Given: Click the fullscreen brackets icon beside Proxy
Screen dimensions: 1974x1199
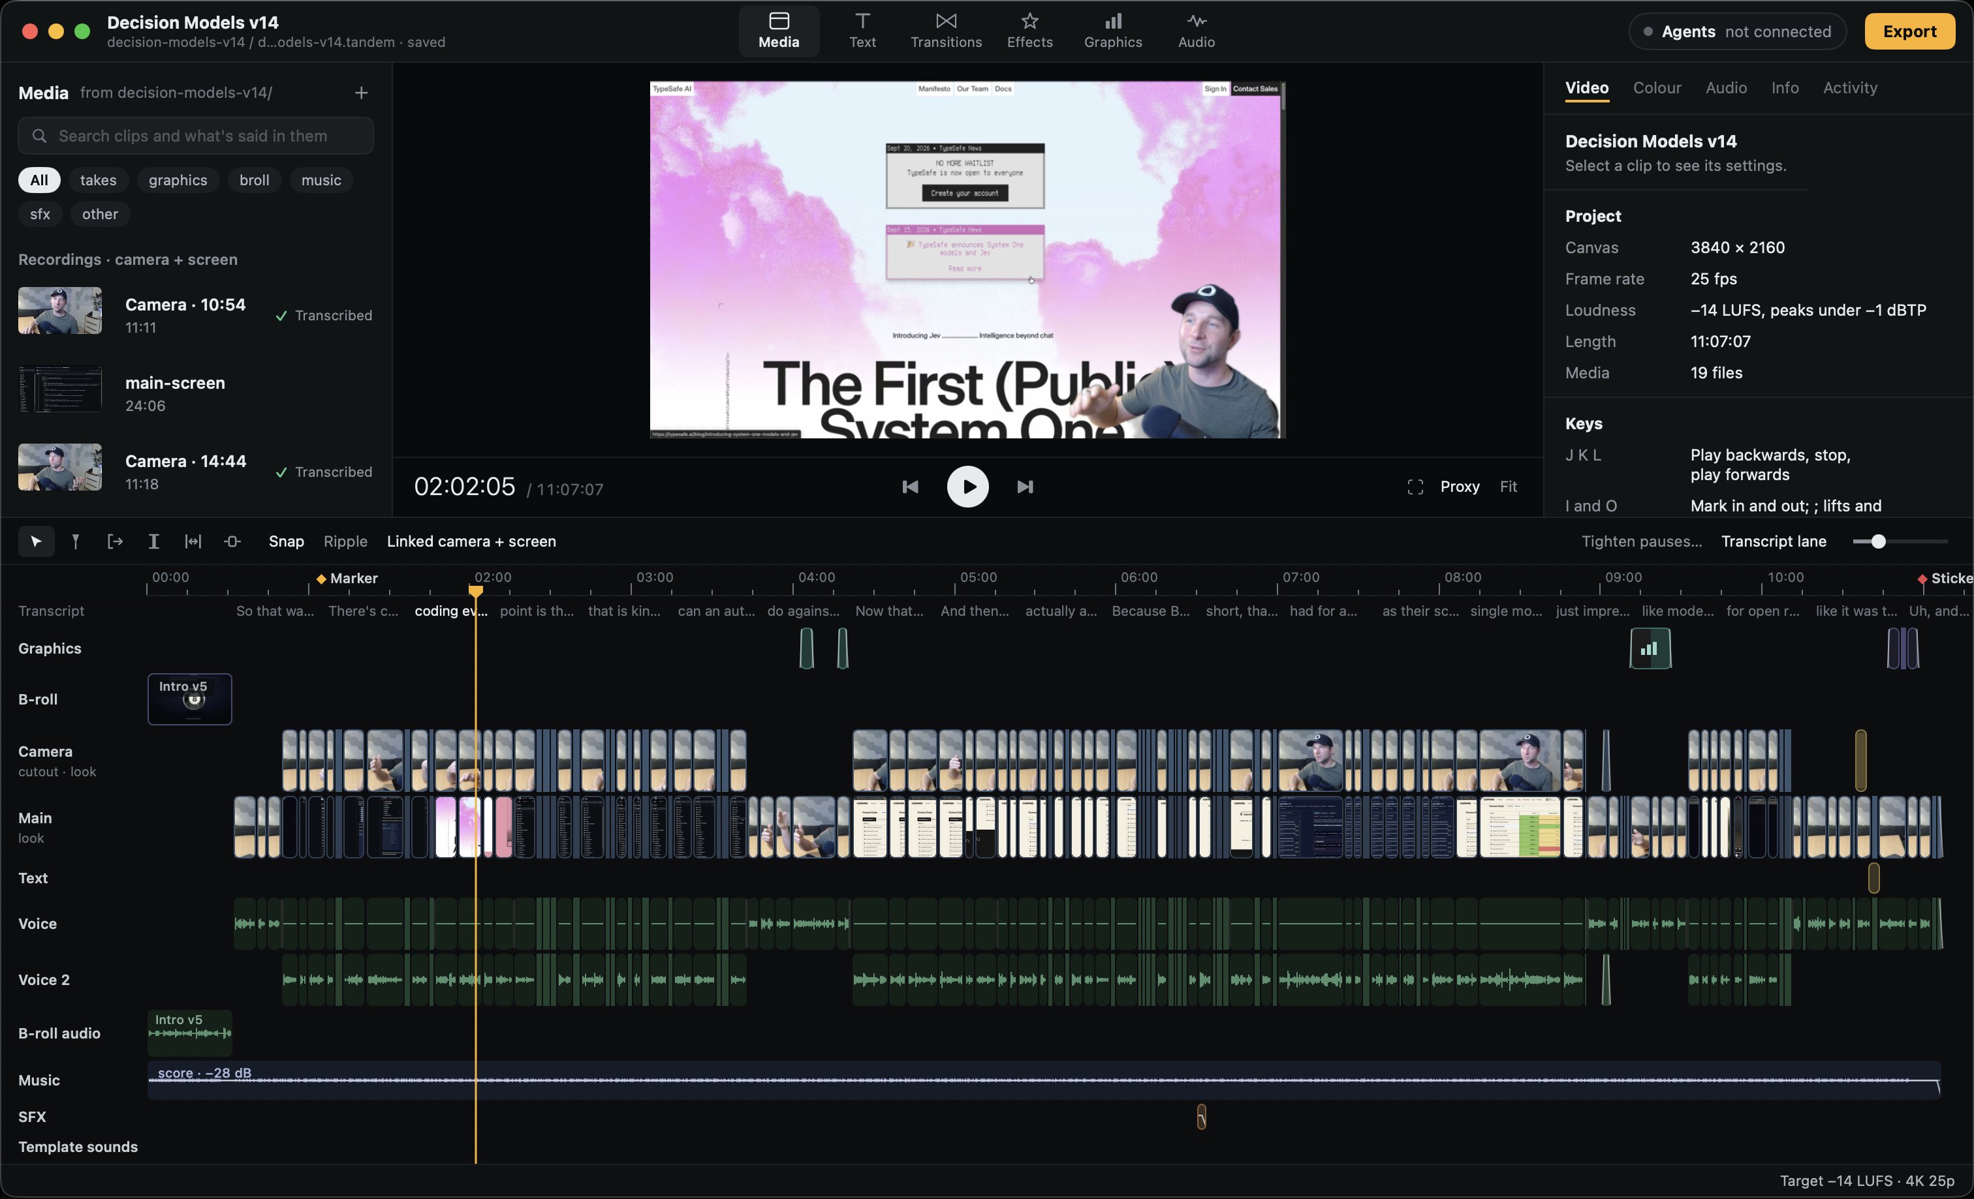Looking at the screenshot, I should tap(1415, 487).
